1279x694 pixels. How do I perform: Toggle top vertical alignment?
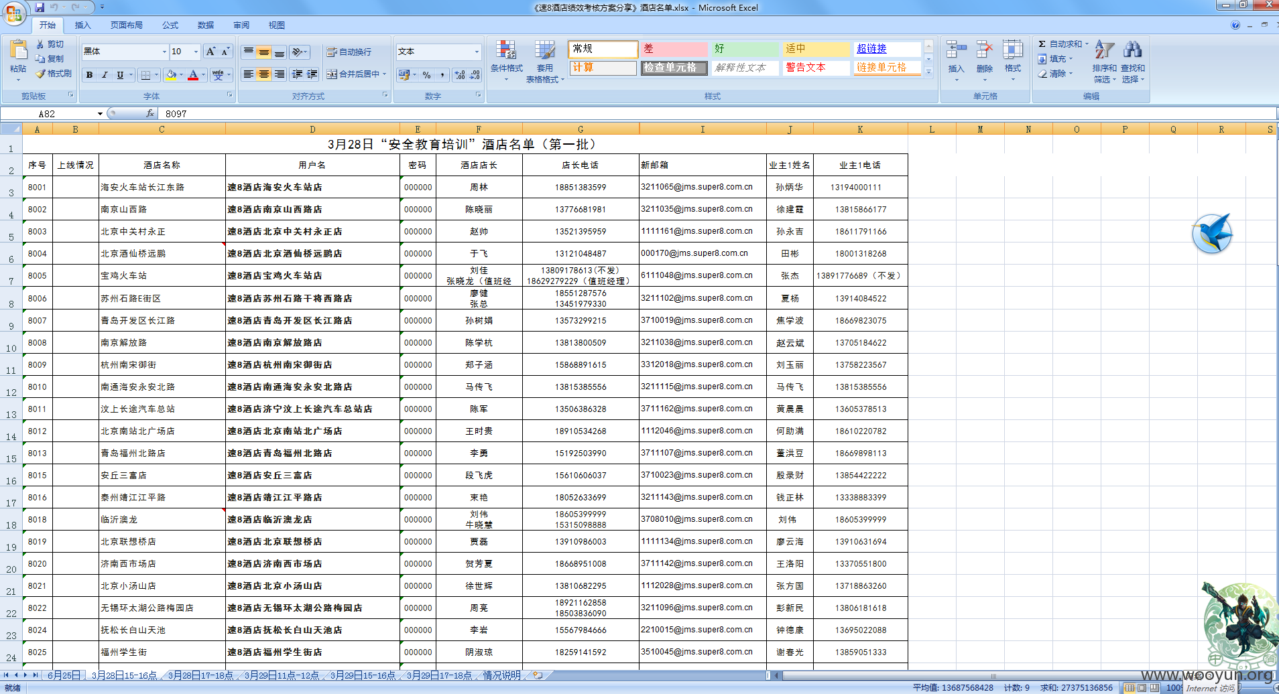click(x=249, y=52)
